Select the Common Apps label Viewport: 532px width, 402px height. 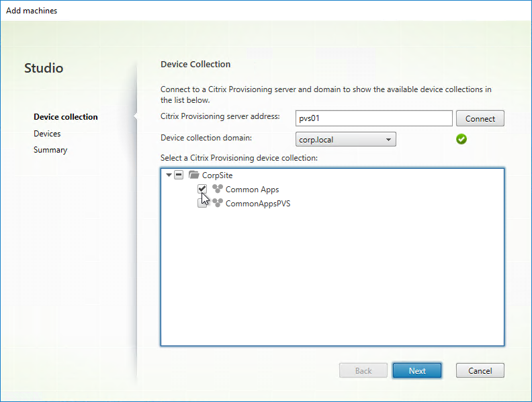tap(252, 190)
